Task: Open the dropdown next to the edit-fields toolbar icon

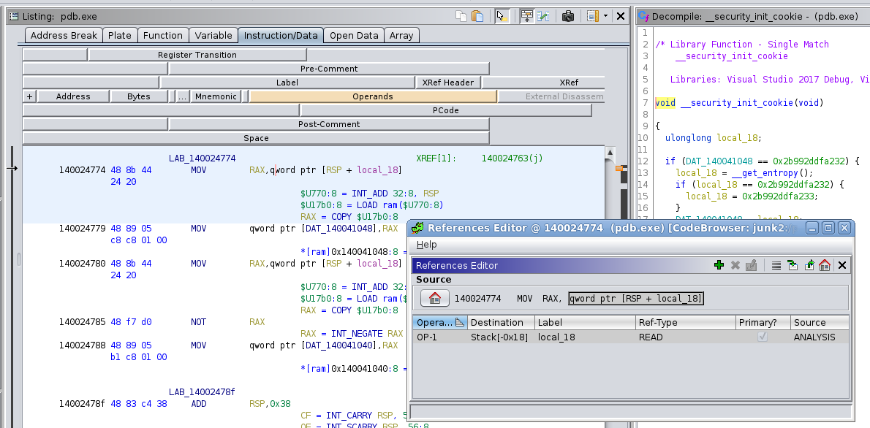Action: point(607,15)
